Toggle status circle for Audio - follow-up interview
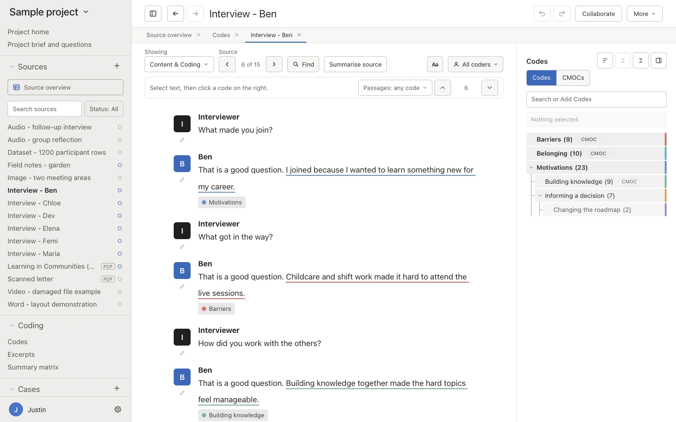This screenshot has height=422, width=676. [x=120, y=127]
